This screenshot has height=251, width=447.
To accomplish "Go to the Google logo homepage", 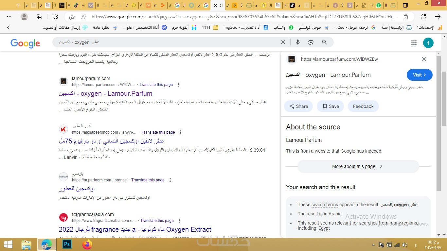I will pyautogui.click(x=25, y=43).
